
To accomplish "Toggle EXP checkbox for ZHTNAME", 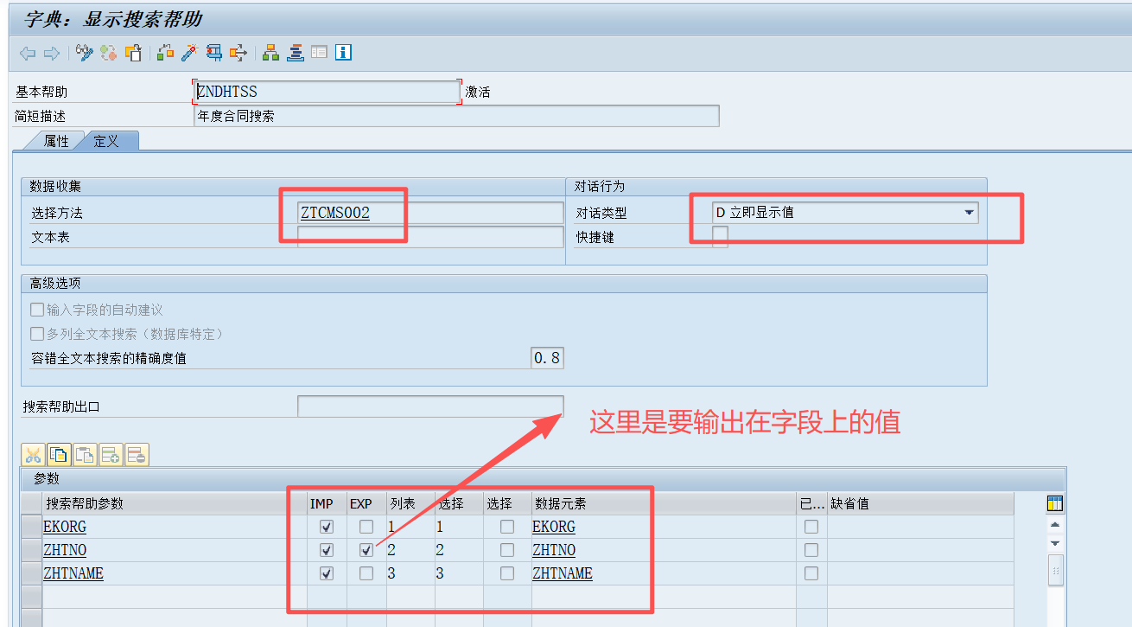I will (366, 573).
